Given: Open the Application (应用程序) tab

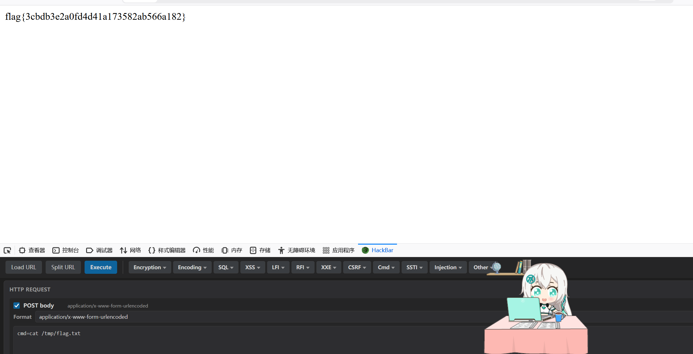Looking at the screenshot, I should pos(339,250).
